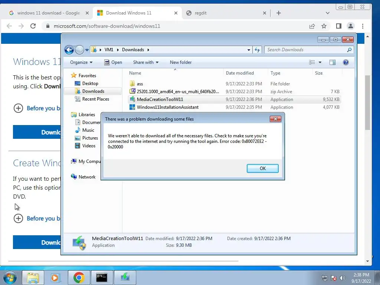Select Pictures library in navigation pane
Image resolution: width=380 pixels, height=285 pixels.
[x=86, y=138]
